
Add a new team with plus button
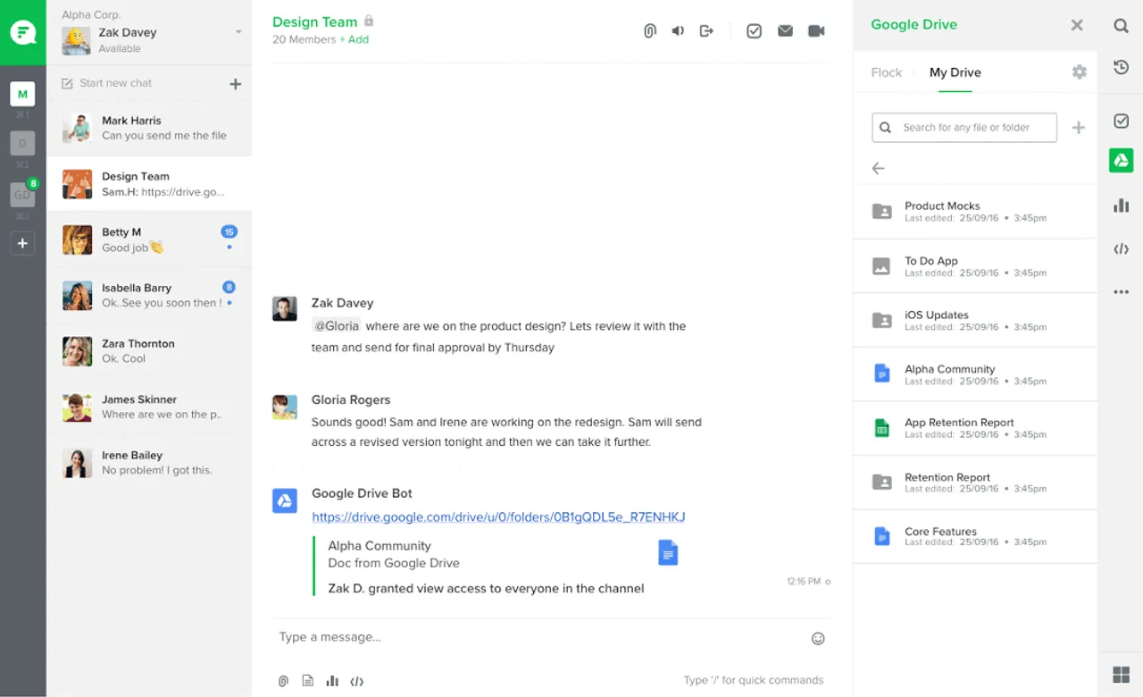tap(22, 243)
